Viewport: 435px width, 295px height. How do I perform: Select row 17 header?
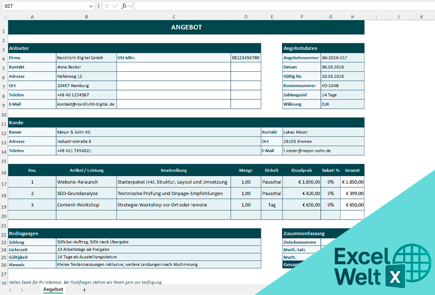coord(4,183)
